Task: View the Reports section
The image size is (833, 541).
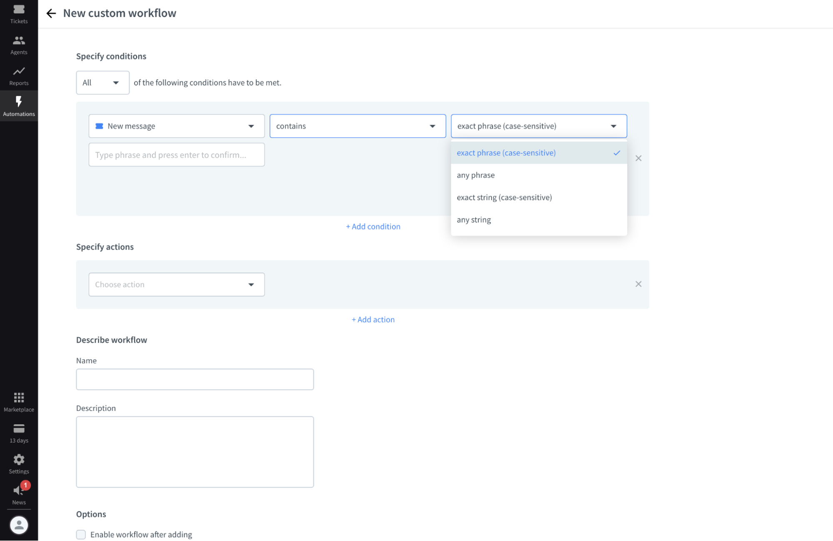Action: pos(19,75)
